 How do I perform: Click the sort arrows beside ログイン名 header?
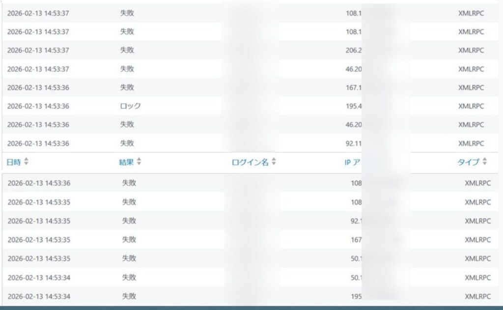point(274,162)
